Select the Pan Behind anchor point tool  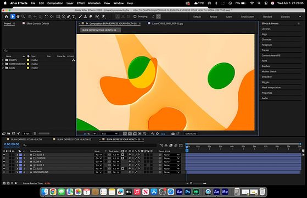tap(52, 16)
